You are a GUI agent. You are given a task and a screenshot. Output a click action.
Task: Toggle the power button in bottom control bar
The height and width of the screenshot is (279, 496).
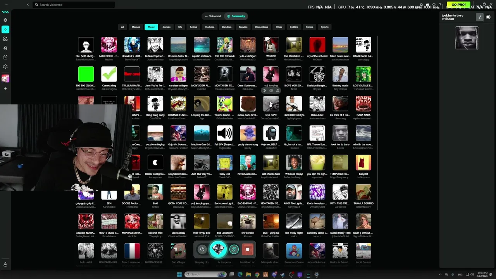coord(202,250)
